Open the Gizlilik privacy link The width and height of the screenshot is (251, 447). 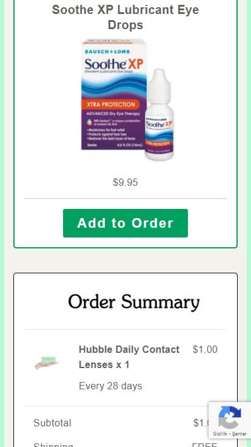click(x=221, y=434)
